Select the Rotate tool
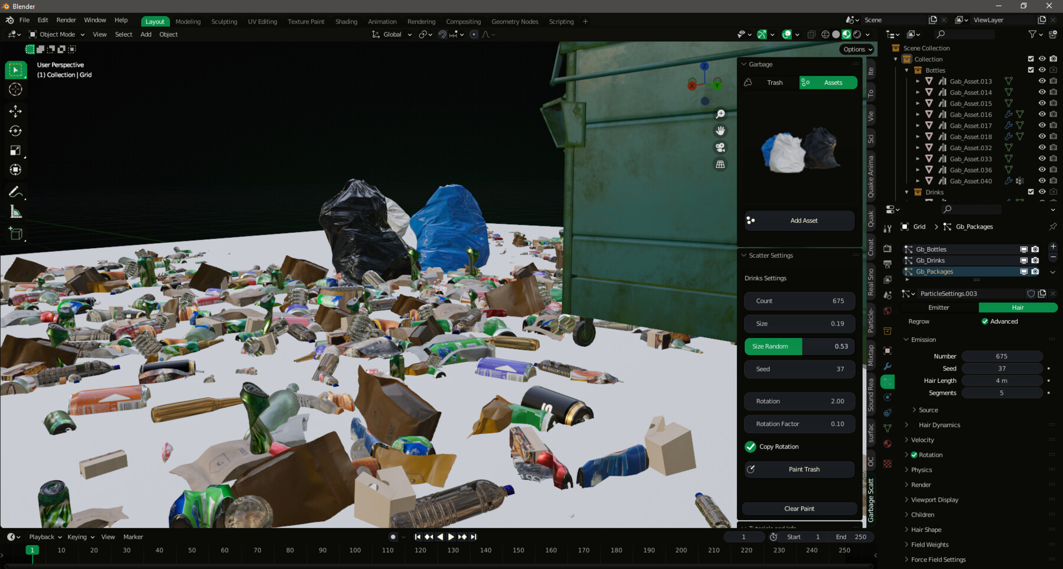Viewport: 1063px width, 569px height. tap(16, 131)
